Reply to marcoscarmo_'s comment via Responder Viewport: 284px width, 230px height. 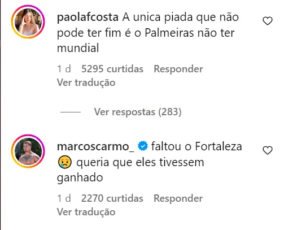[x=178, y=198]
